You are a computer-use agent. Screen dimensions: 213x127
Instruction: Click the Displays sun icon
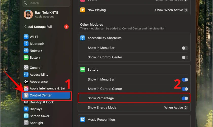click(26, 109)
